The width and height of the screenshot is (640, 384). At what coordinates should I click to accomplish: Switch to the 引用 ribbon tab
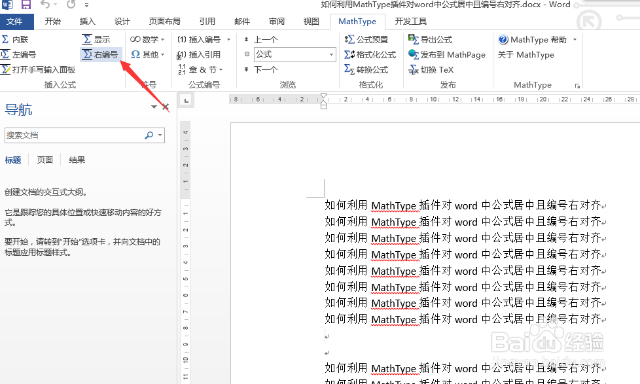207,21
